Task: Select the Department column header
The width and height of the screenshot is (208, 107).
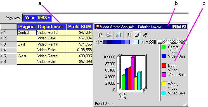Action: pyautogui.click(x=52, y=27)
